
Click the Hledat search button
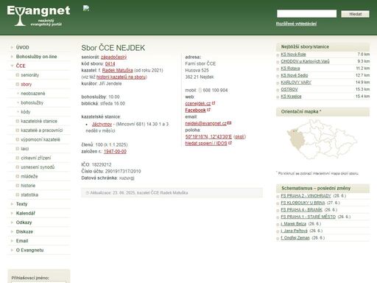tap(355, 14)
